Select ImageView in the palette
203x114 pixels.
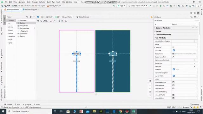(24, 26)
